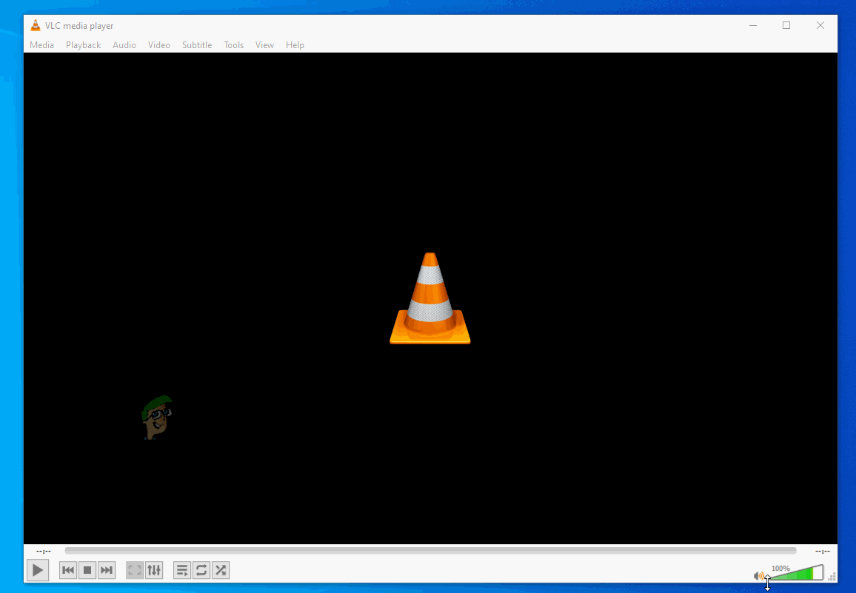Click the large VLC cone logo
Screen dimensions: 856x593
tap(430, 298)
